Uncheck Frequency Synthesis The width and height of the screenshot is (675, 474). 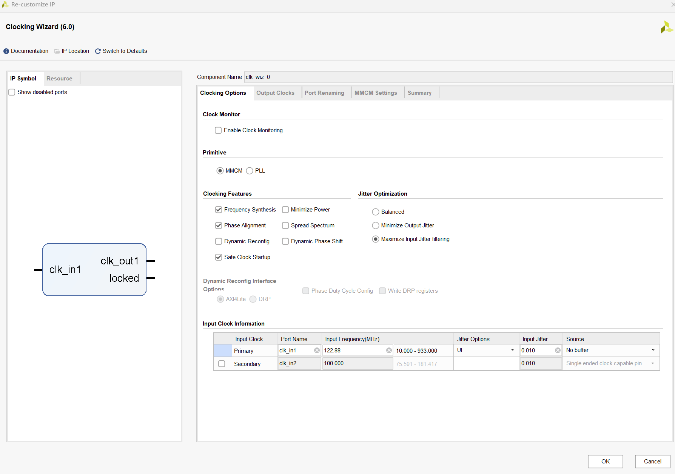219,210
